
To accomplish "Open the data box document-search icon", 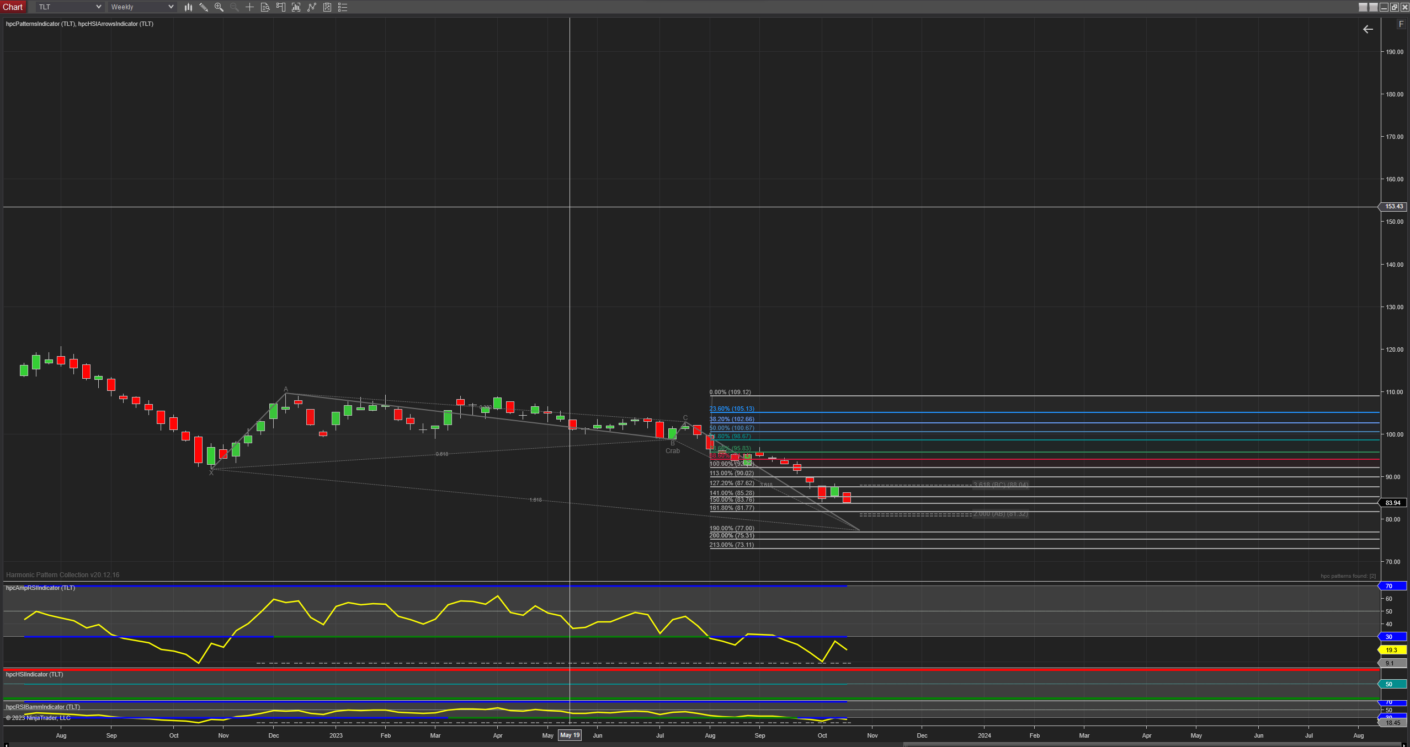I will 265,7.
